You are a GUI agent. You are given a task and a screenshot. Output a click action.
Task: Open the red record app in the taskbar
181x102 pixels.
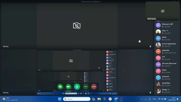[121, 99]
